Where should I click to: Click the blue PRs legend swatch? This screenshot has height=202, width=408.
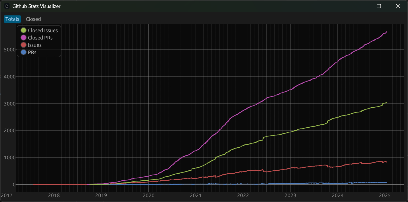[x=24, y=52]
